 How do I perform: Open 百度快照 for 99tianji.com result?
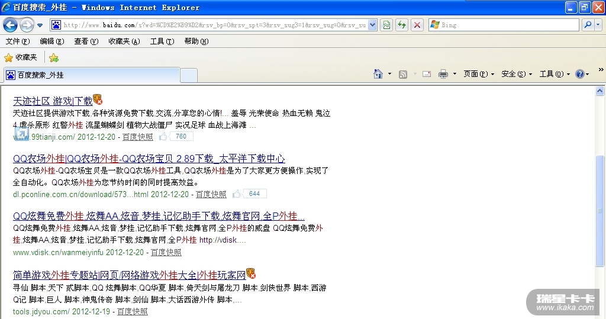(137, 137)
